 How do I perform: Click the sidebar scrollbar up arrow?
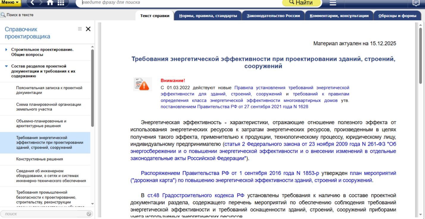(92, 47)
